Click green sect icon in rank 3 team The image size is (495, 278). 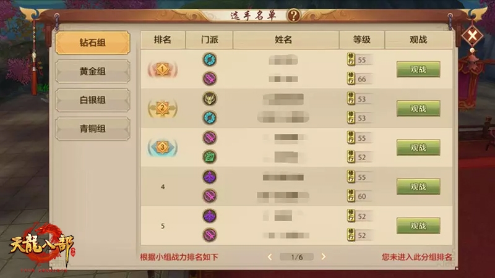point(209,157)
